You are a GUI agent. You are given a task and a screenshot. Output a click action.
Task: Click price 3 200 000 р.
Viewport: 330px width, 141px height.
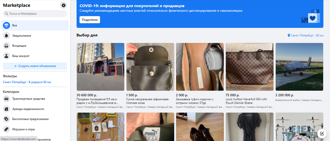pyautogui.click(x=285, y=95)
